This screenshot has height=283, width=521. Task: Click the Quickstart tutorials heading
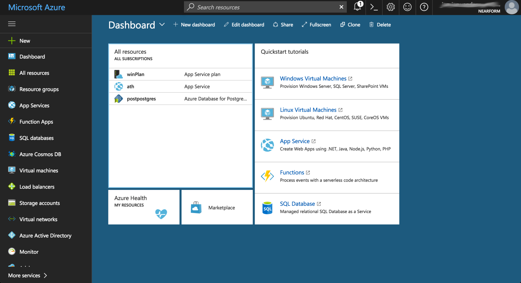click(x=285, y=52)
